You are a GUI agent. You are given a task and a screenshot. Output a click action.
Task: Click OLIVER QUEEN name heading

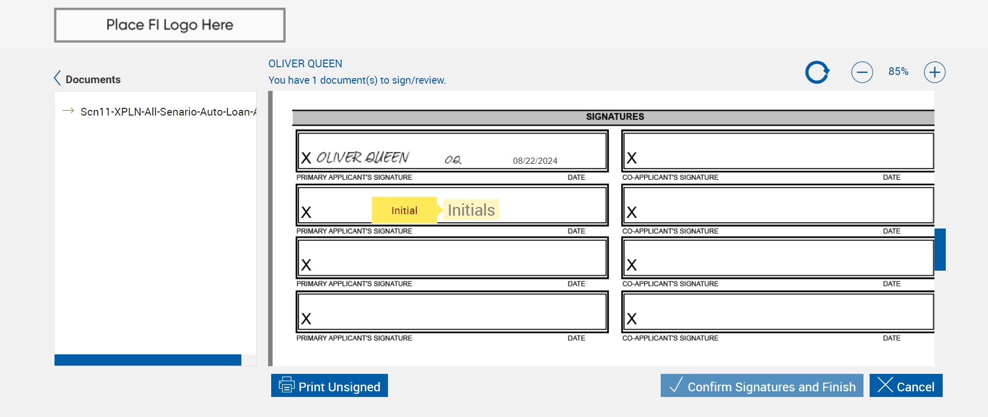coord(305,64)
